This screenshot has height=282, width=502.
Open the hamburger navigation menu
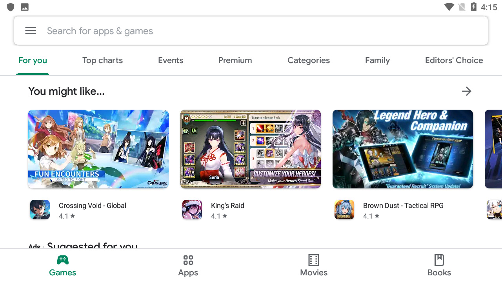tap(31, 31)
